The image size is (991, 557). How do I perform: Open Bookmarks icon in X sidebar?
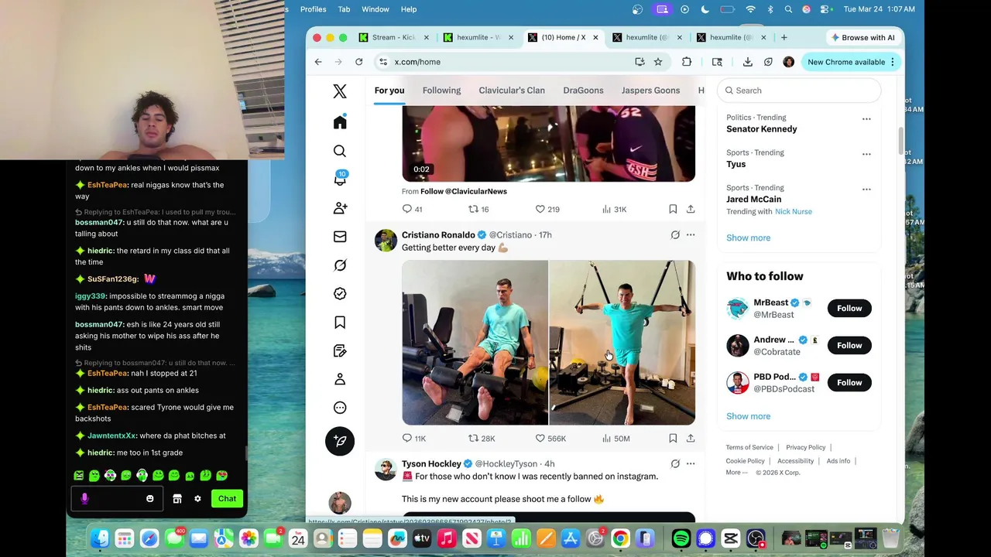point(340,323)
